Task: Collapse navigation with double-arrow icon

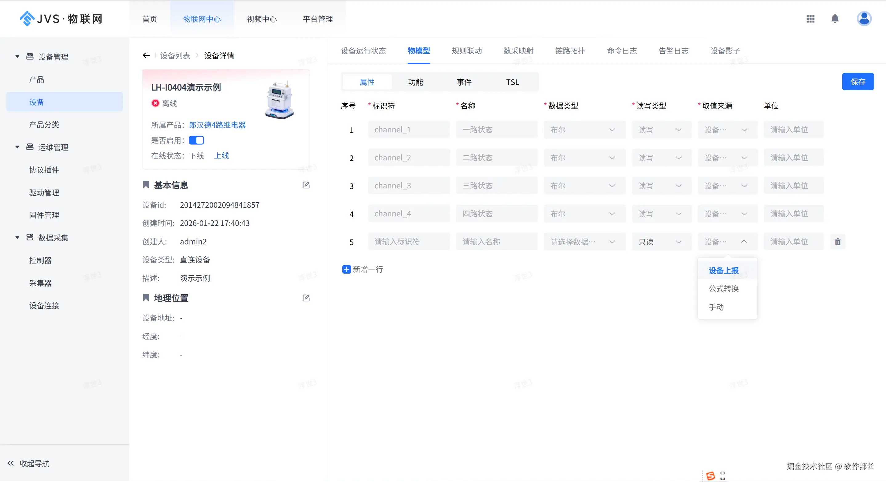Action: [x=11, y=463]
